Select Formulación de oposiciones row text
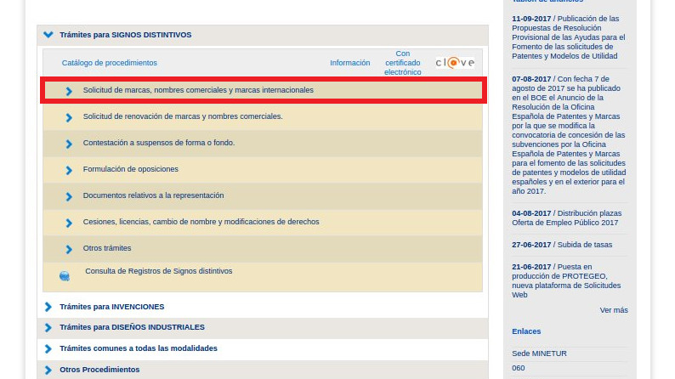Image resolution: width=675 pixels, height=379 pixels. pyautogui.click(x=130, y=169)
